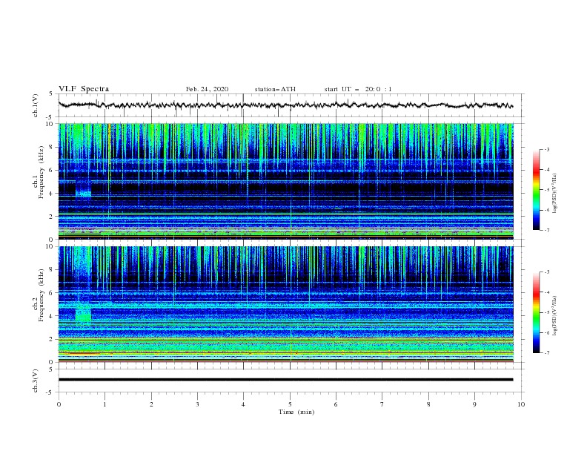The image size is (587, 454).
Task: Click the "6" kHz tick on ch.2 frequency axis
Action: coord(52,292)
